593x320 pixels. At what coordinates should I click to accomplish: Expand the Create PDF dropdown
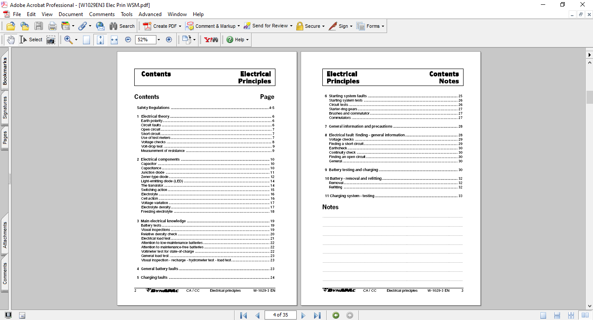click(x=180, y=26)
